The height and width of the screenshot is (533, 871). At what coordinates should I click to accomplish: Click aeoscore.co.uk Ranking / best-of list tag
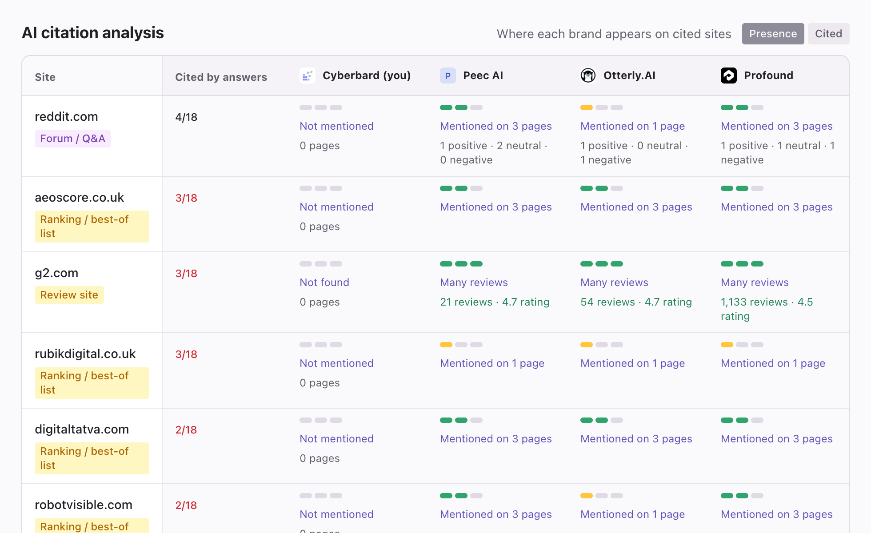(x=92, y=227)
